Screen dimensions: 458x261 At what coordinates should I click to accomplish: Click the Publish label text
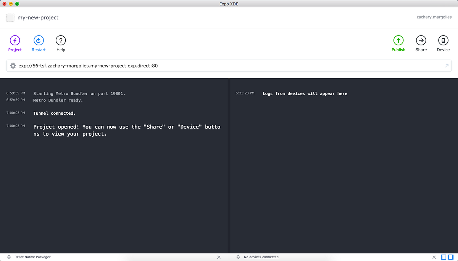pyautogui.click(x=398, y=50)
